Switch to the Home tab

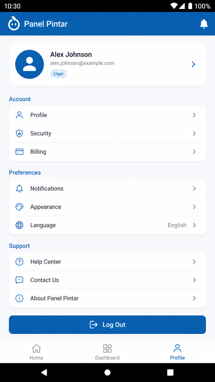pos(36,352)
